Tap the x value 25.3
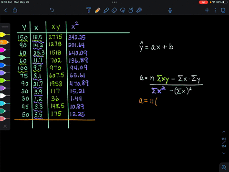 [39, 53]
